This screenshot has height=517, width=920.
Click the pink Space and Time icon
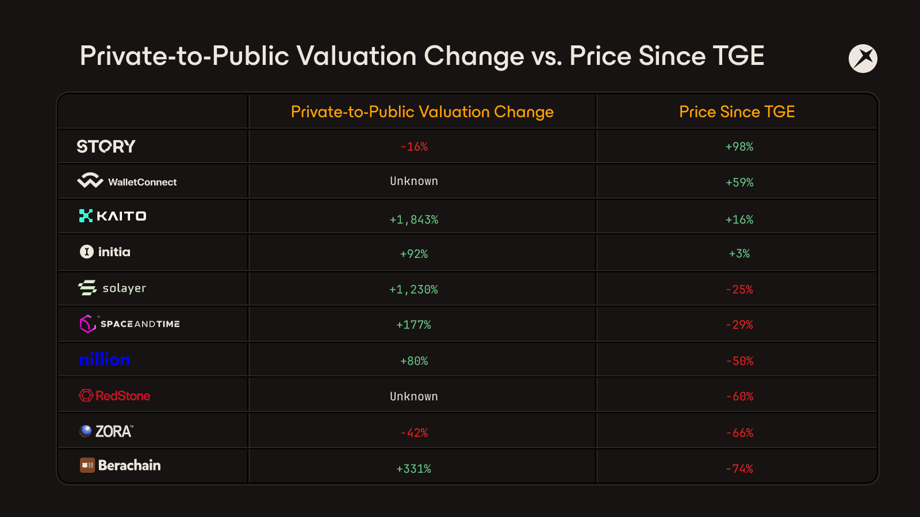[87, 324]
